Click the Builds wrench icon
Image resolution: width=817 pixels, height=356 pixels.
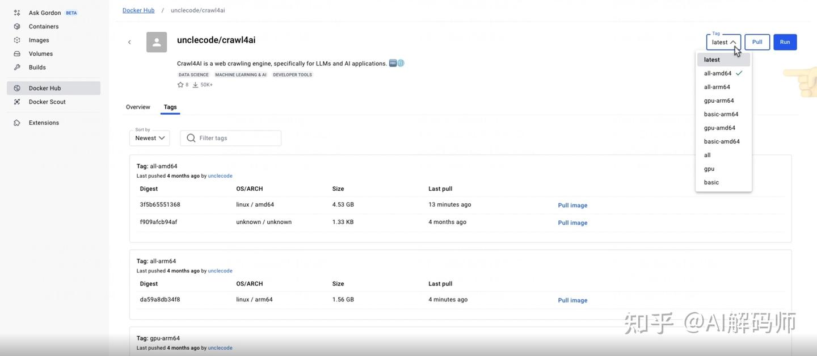17,67
